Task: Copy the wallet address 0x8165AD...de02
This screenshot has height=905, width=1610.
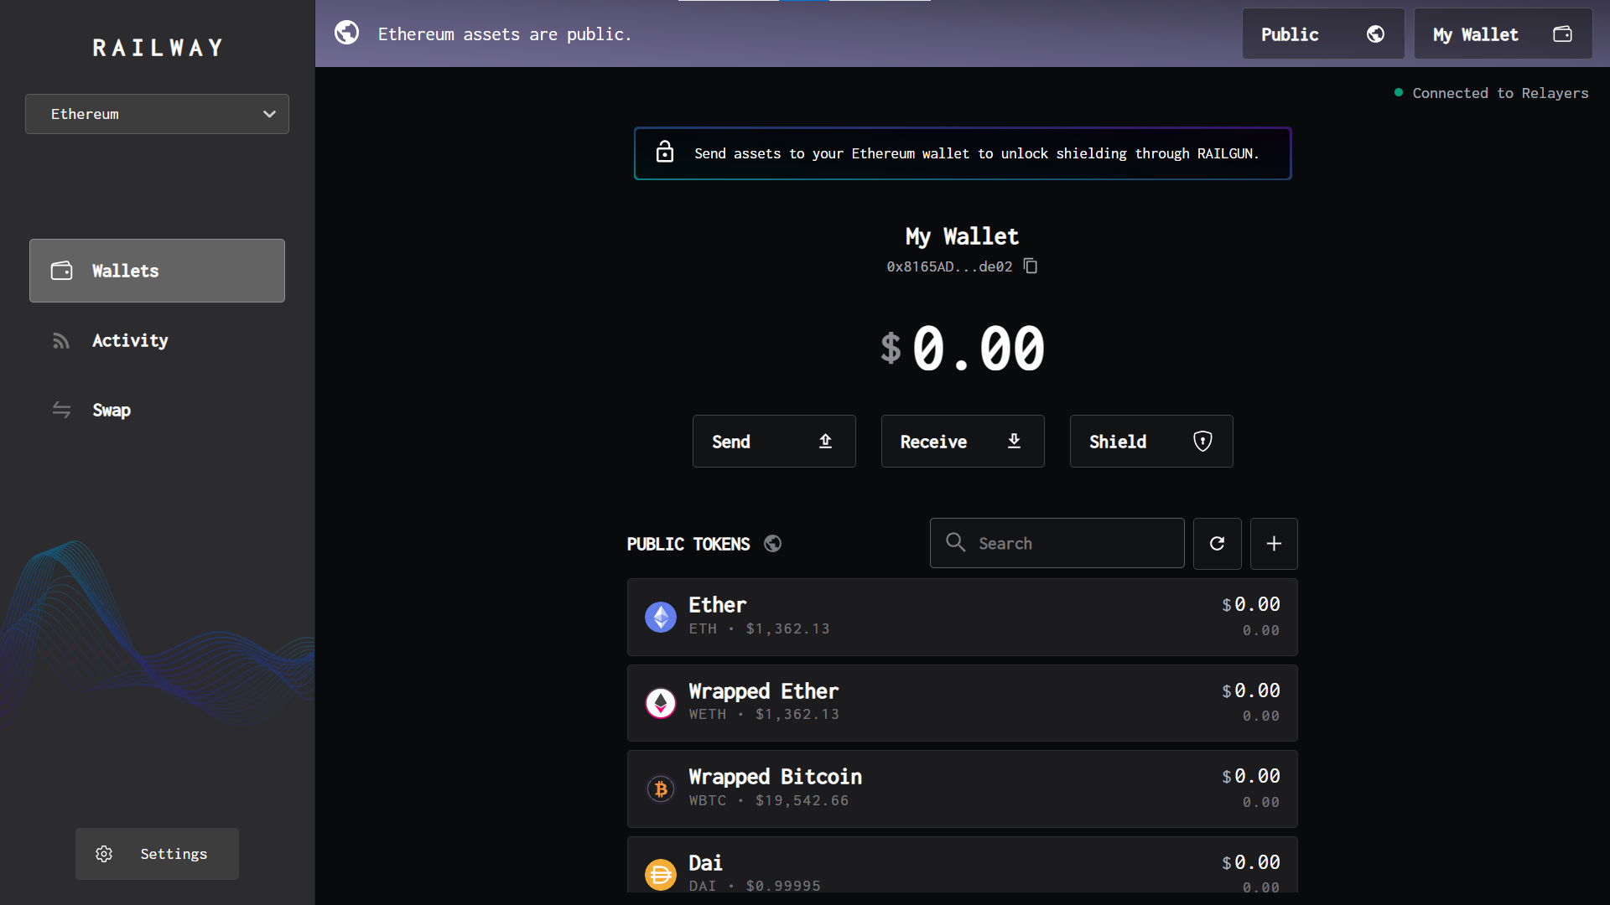Action: [1031, 266]
